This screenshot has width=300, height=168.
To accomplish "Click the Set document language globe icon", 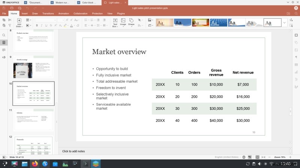I will pyautogui.click(x=244, y=157).
